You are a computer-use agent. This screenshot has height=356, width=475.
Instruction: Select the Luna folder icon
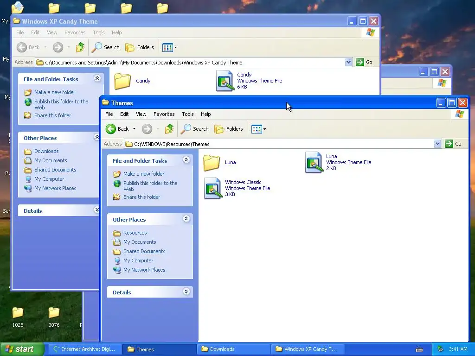tap(211, 163)
